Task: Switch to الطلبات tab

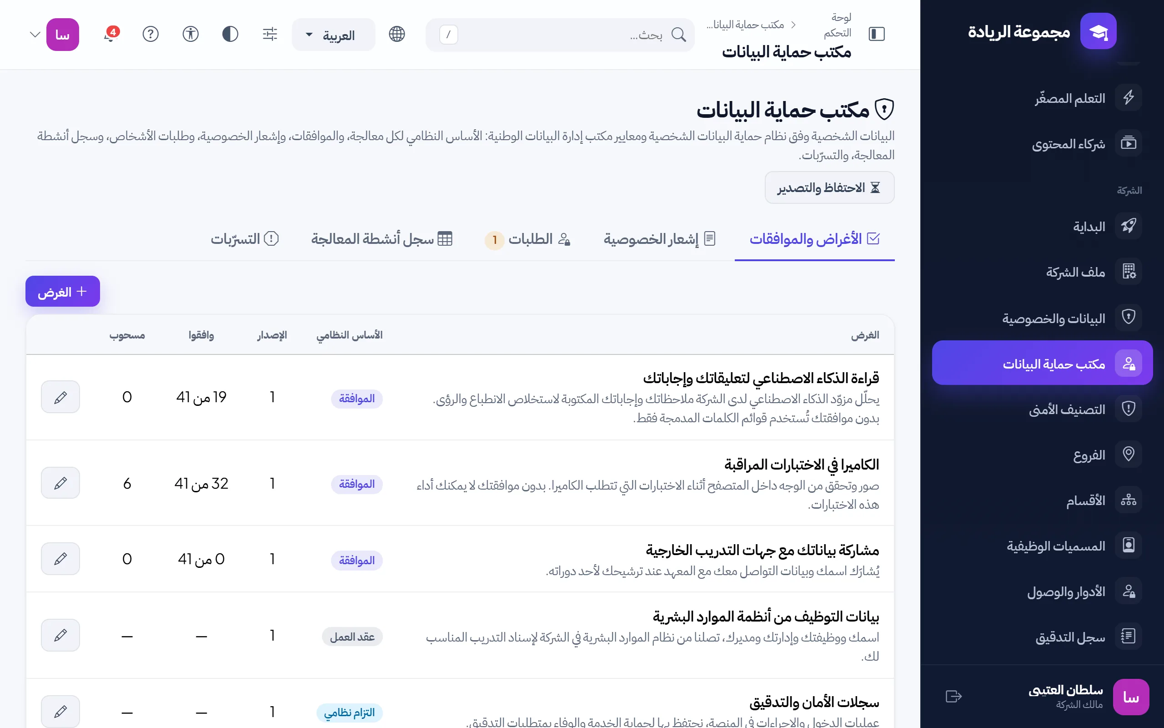Action: tap(527, 239)
